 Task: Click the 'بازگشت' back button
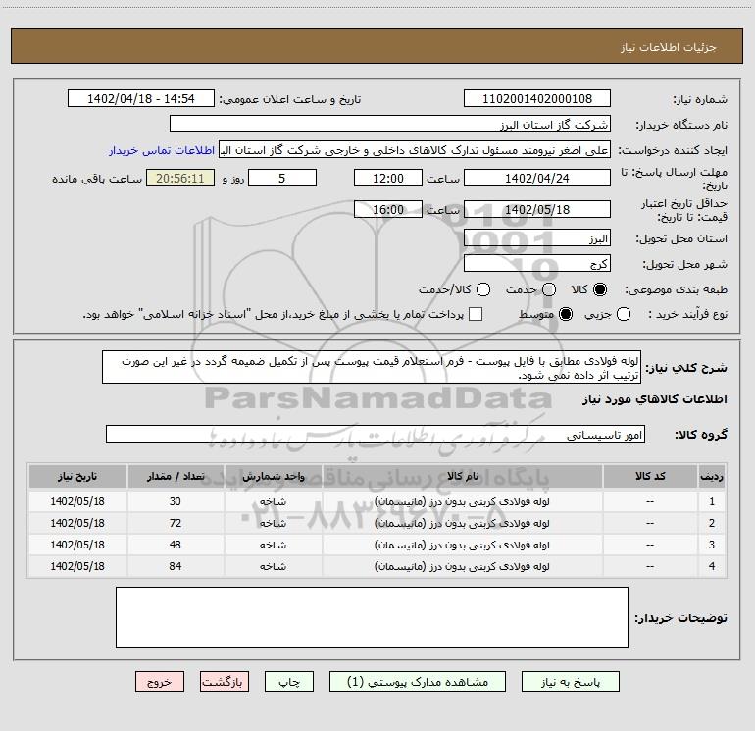click(x=226, y=681)
